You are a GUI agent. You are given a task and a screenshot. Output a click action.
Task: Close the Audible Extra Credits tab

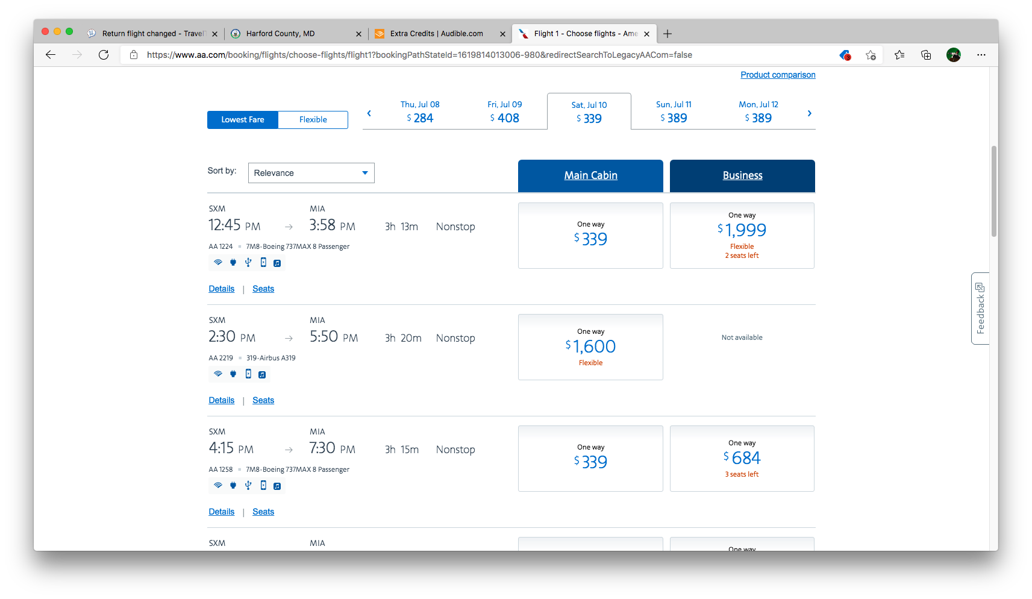502,34
